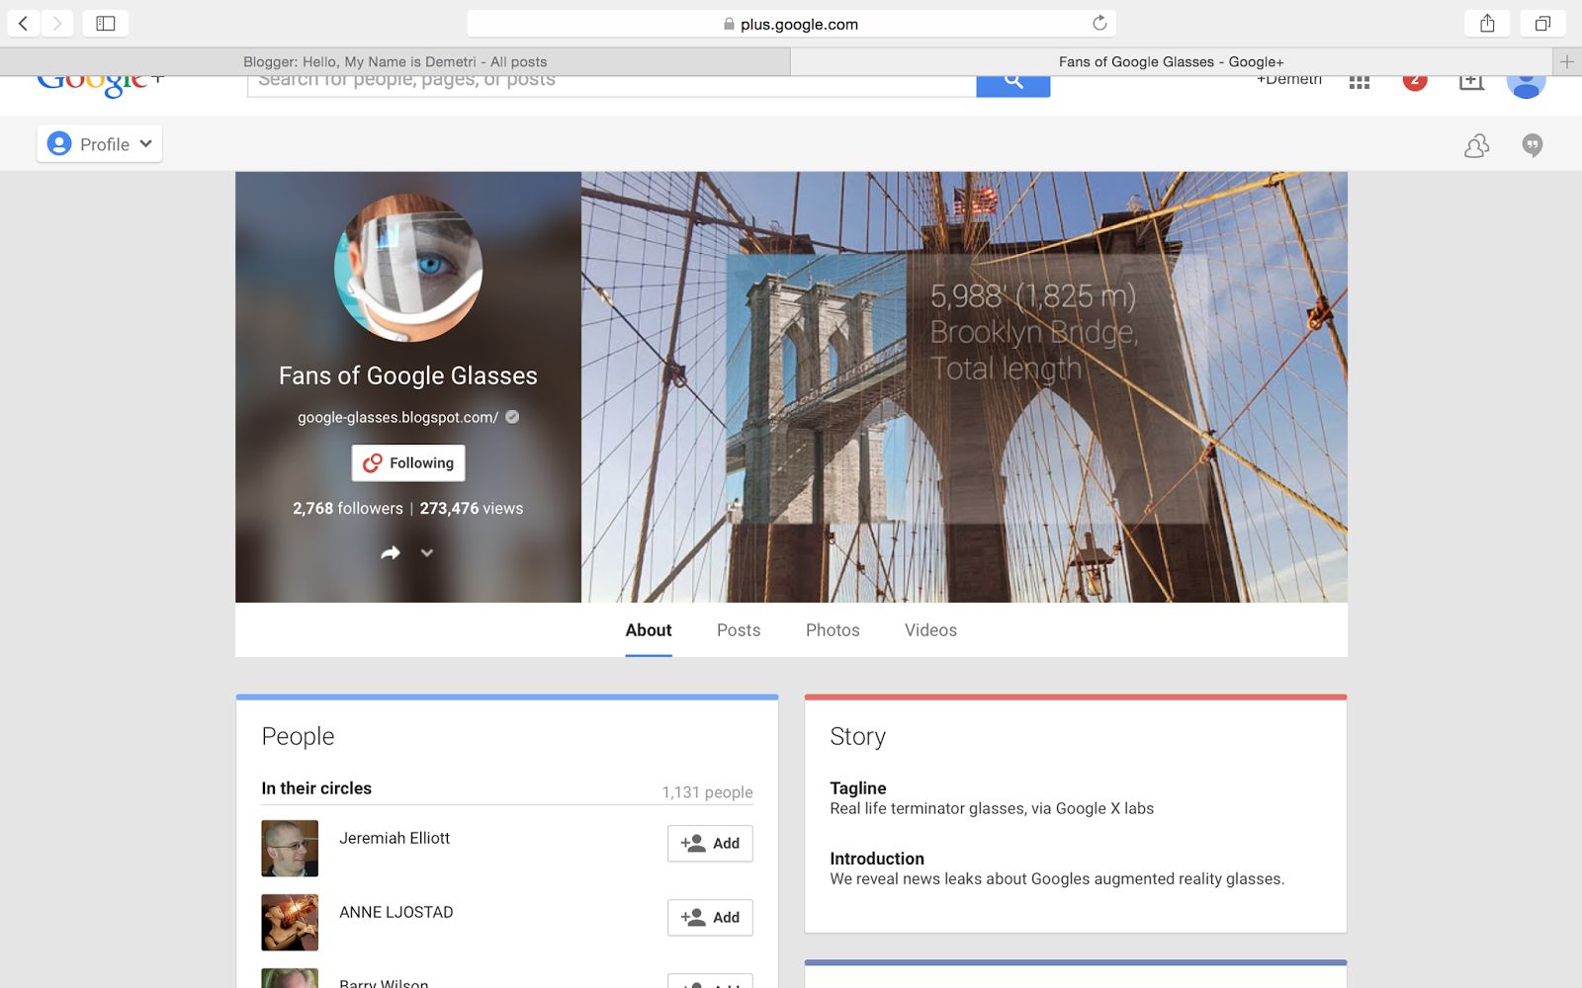Image resolution: width=1582 pixels, height=988 pixels.
Task: Show the Safari sidebar
Action: [x=106, y=23]
